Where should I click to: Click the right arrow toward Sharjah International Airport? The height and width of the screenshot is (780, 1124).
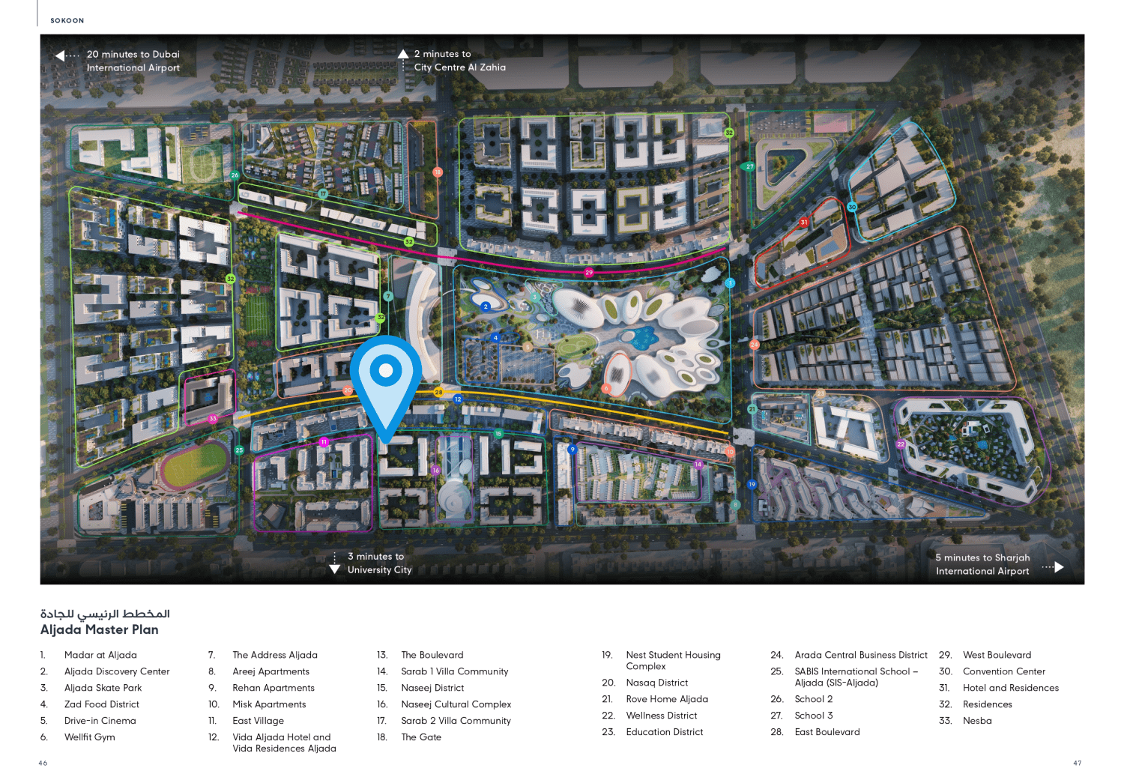1058,566
